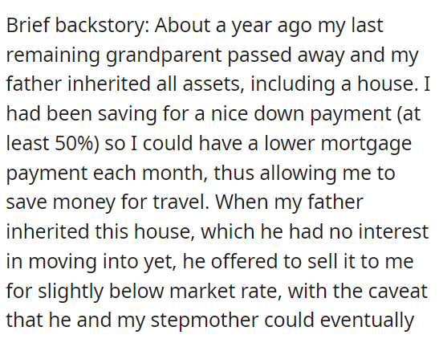Click the word "caveat"
Screen dimensions: 439x339
pos(398,292)
